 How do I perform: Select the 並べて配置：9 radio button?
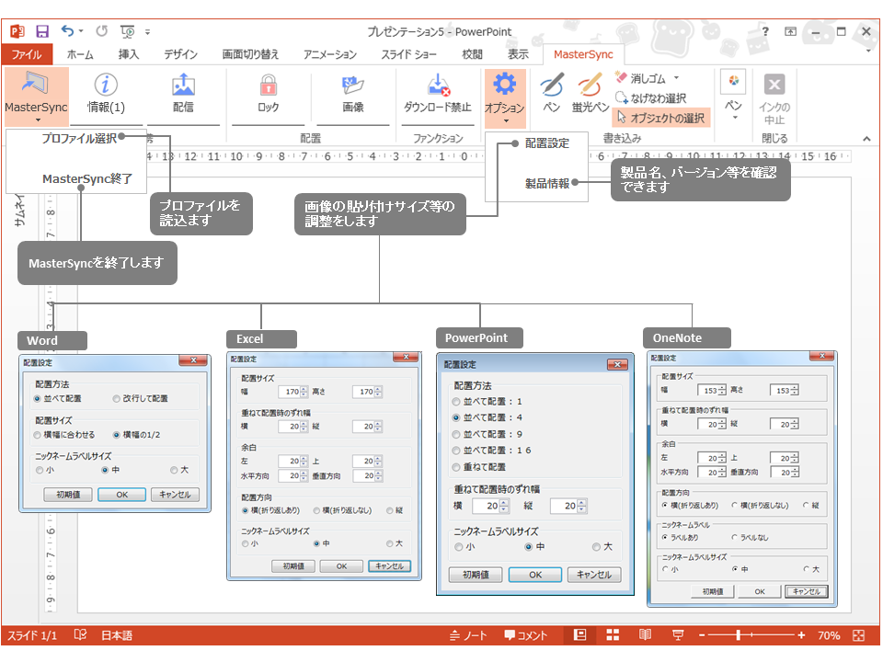pos(457,434)
